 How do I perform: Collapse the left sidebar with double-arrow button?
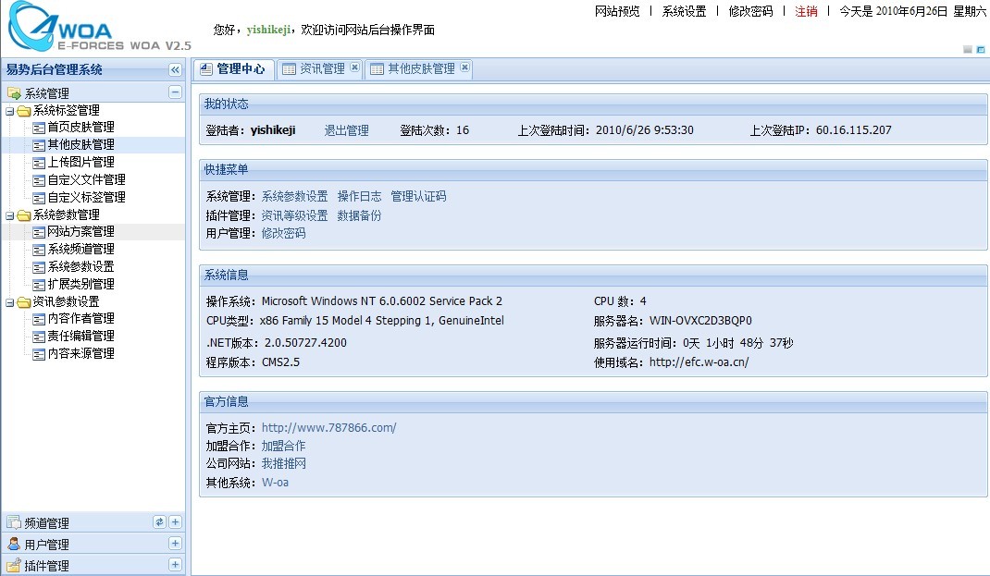174,69
